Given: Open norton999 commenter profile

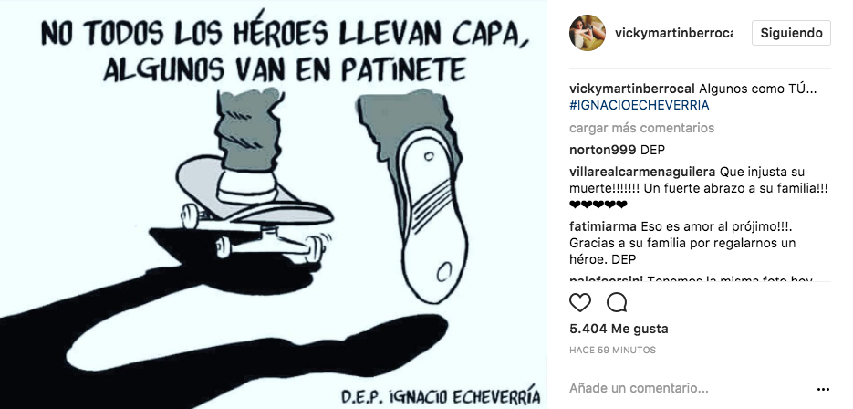Looking at the screenshot, I should pyautogui.click(x=603, y=150).
